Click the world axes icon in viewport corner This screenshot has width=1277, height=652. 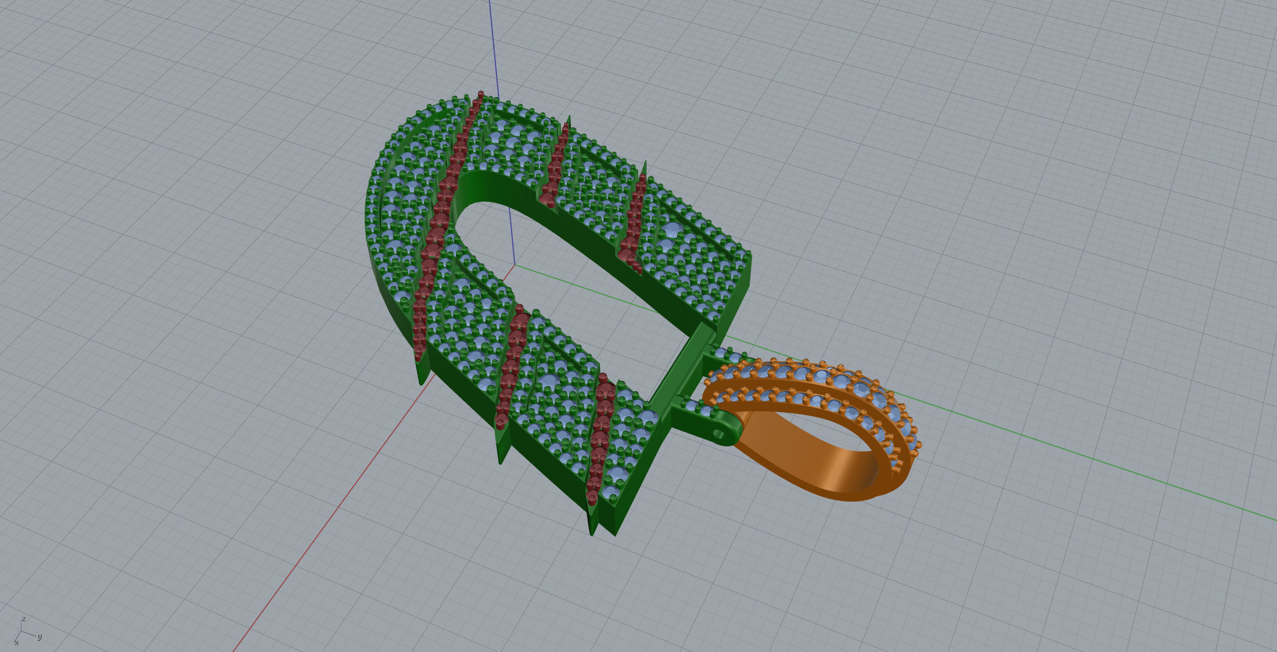[x=27, y=631]
